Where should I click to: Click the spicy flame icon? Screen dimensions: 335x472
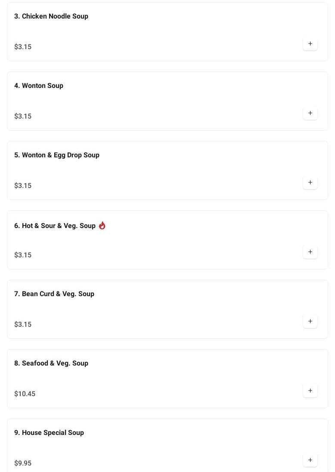click(x=102, y=225)
